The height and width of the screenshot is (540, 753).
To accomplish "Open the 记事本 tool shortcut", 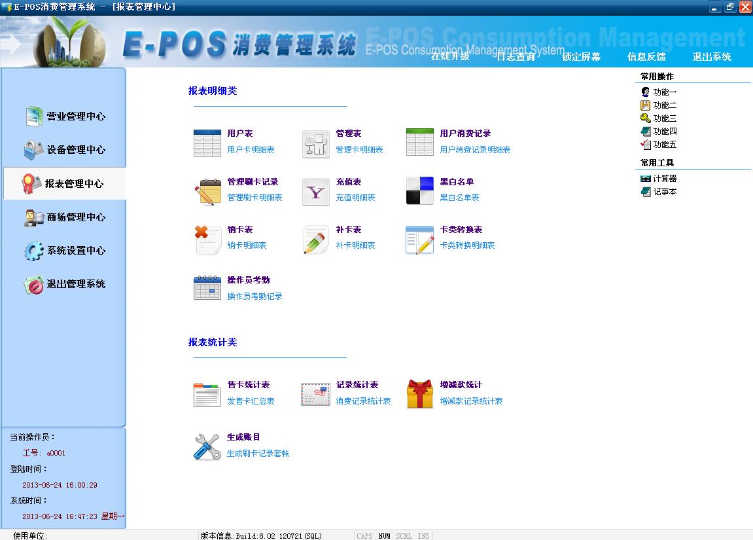I will pyautogui.click(x=664, y=192).
